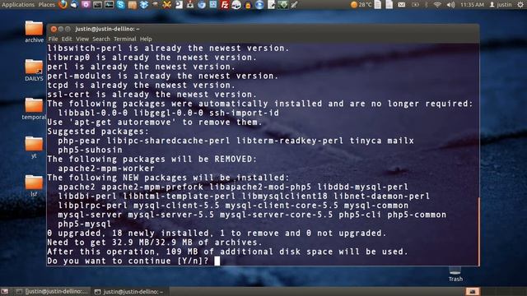This screenshot has width=527, height=296.
Task: Select the archive folder on desktop
Action: [34, 32]
